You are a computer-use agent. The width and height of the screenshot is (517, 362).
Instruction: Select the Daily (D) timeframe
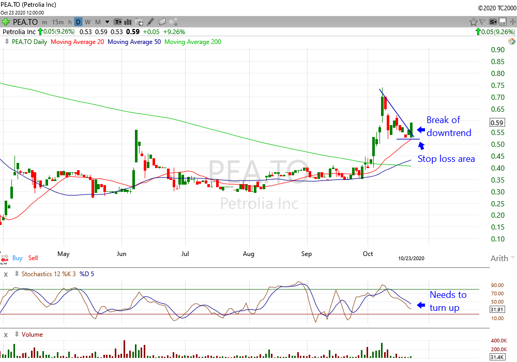pyautogui.click(x=78, y=22)
